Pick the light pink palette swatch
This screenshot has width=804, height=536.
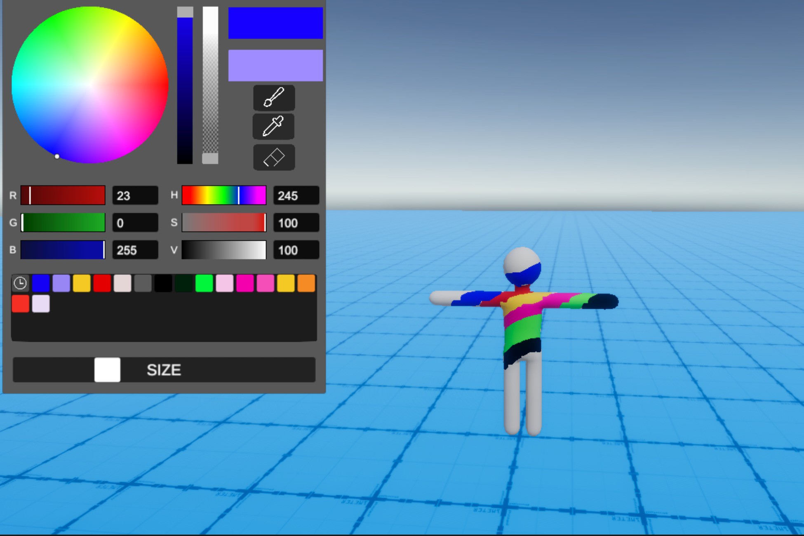click(x=225, y=283)
